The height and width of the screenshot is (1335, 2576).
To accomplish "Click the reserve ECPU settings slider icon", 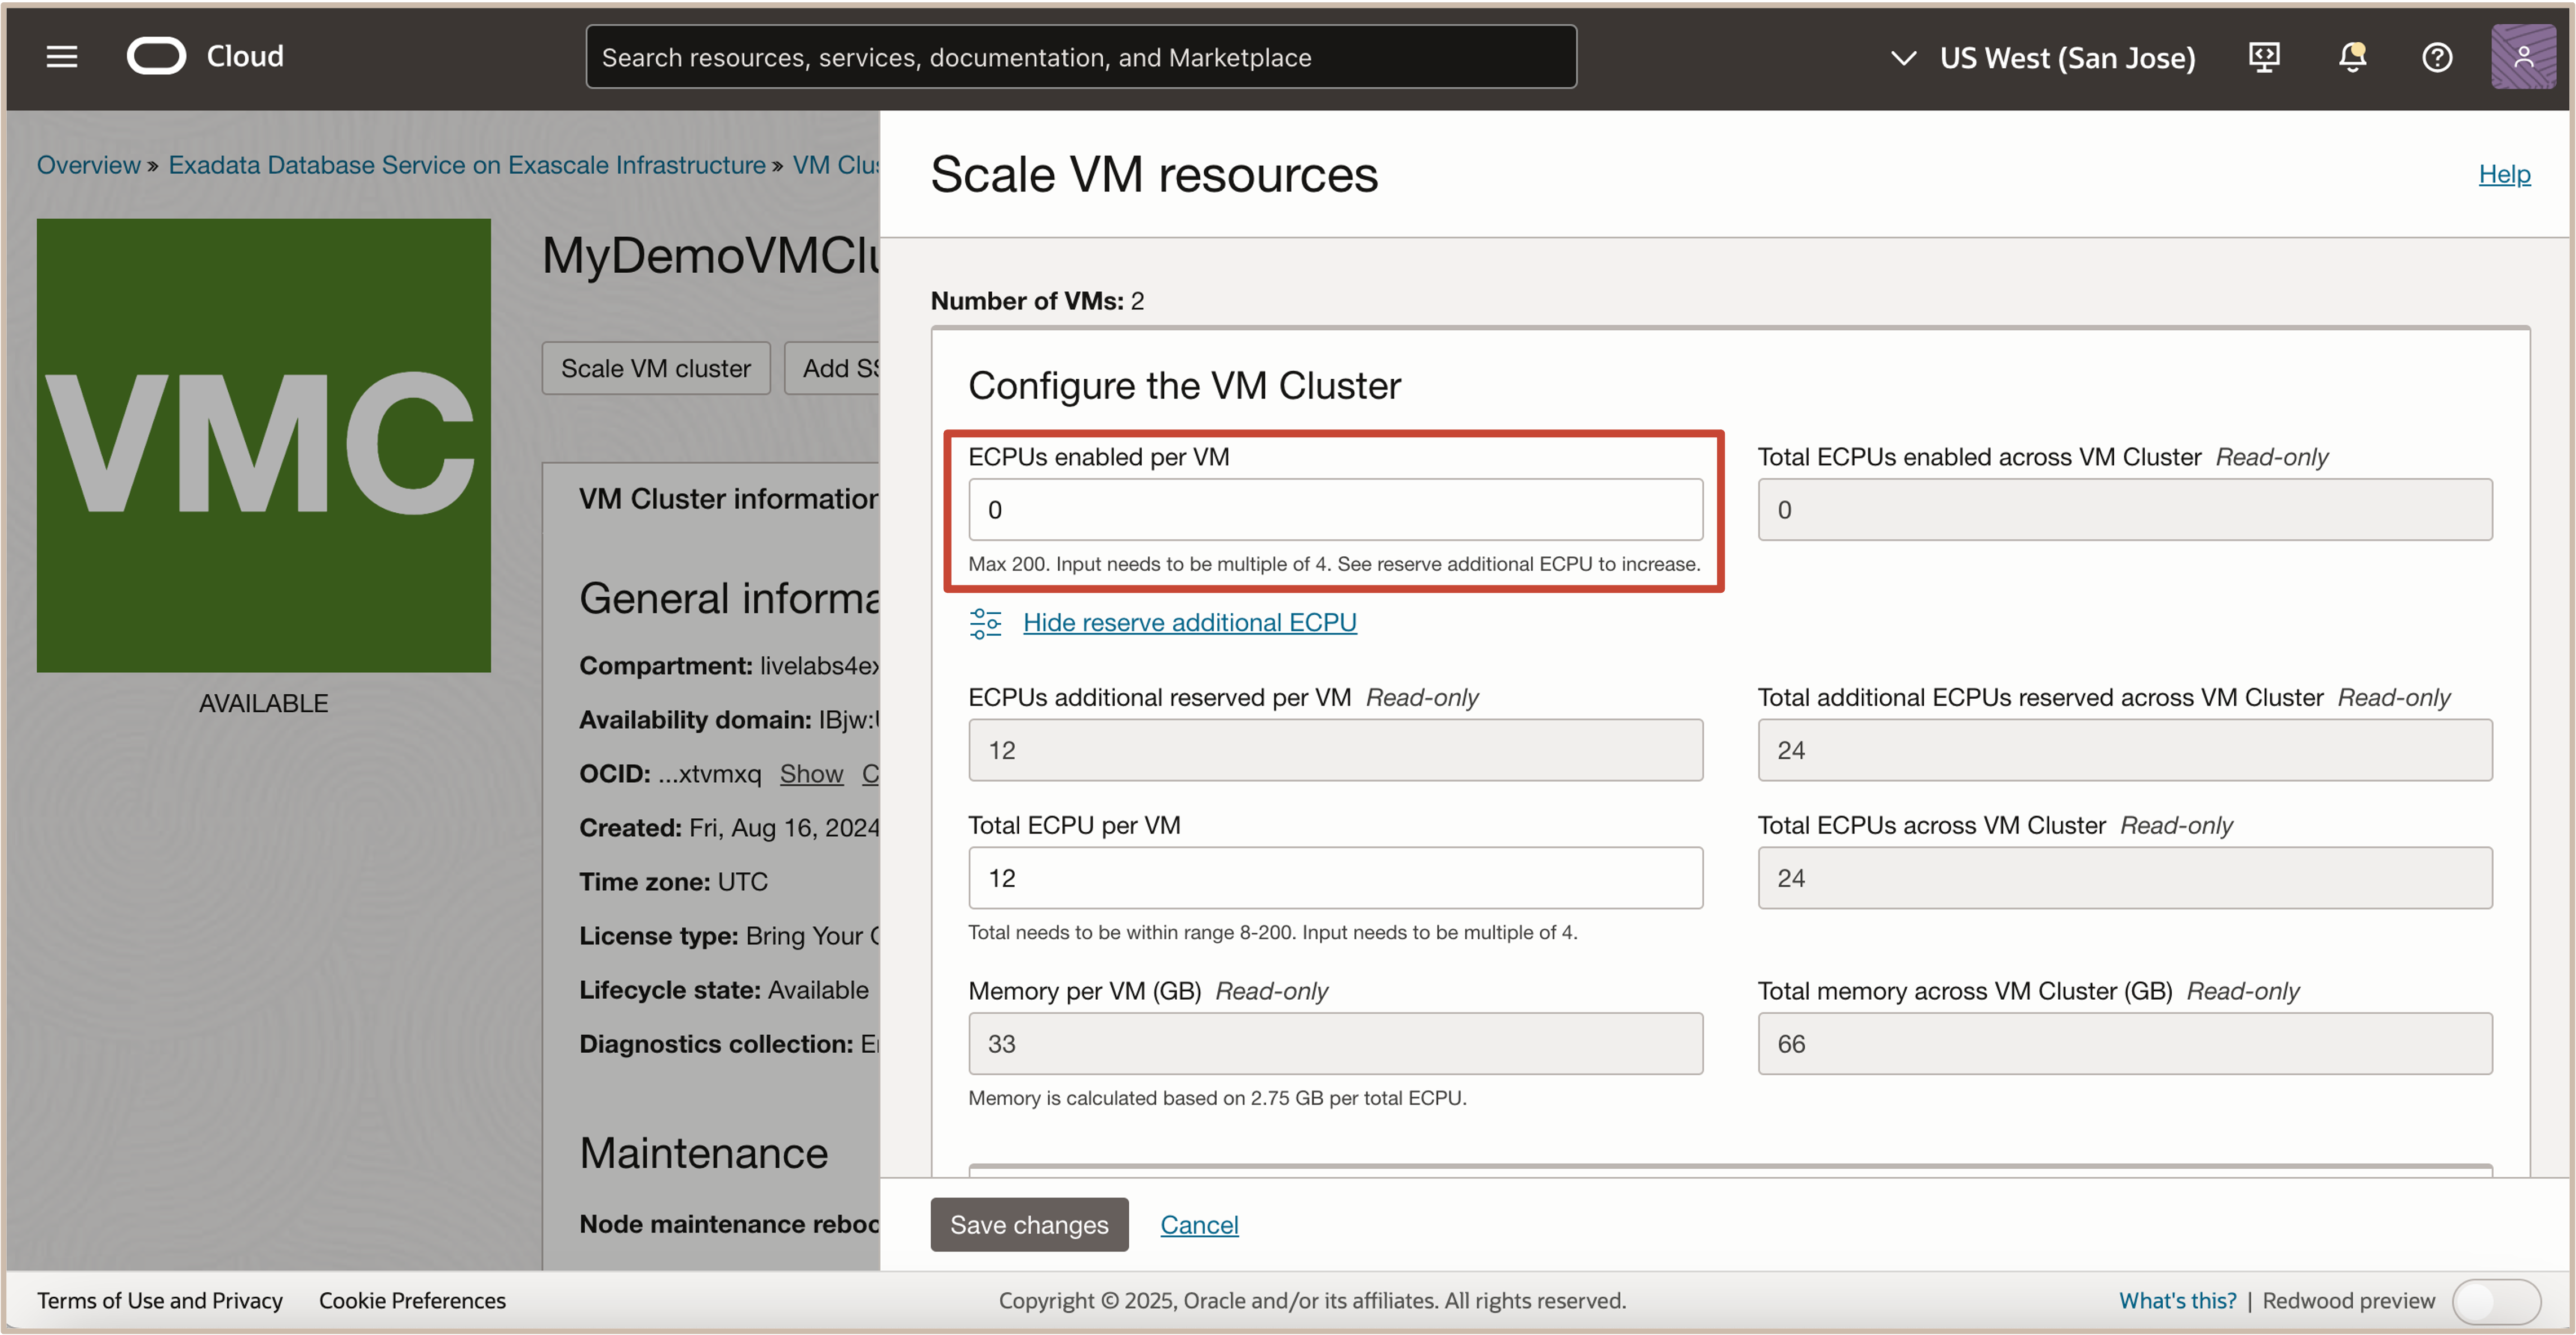I will tap(985, 623).
